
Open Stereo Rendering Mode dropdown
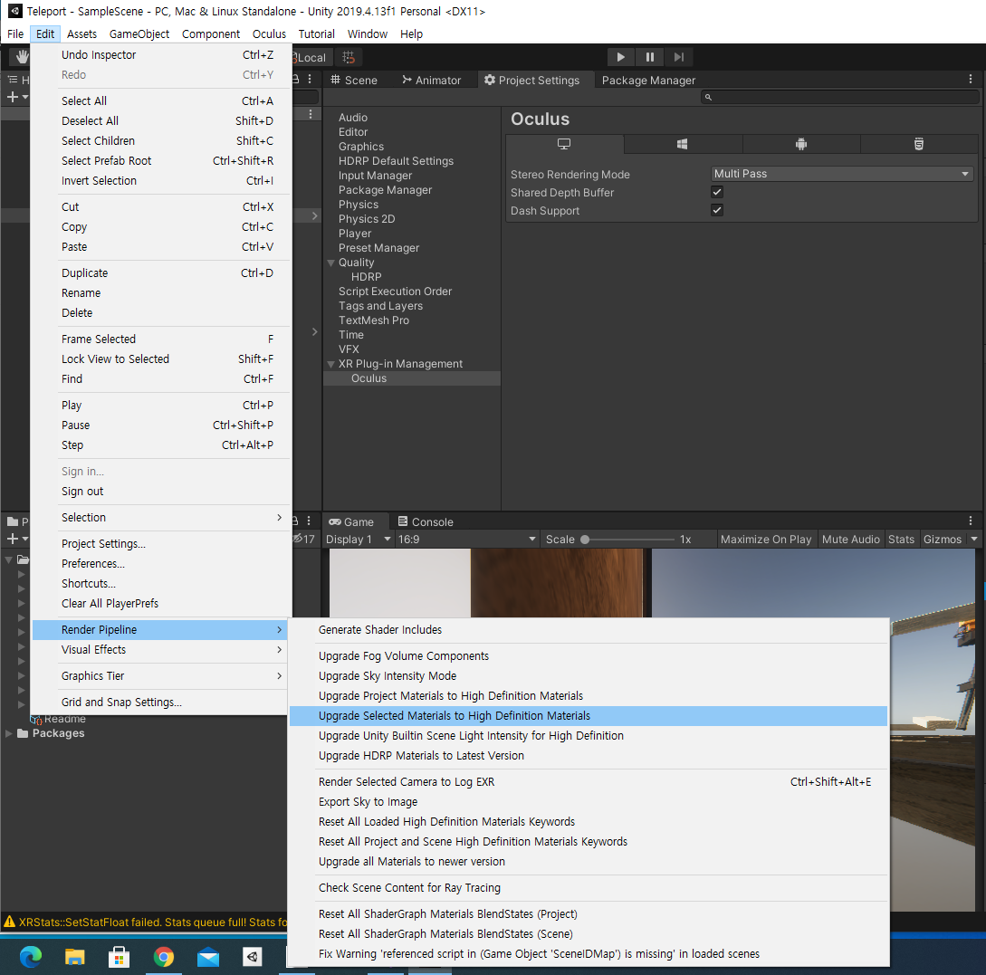click(842, 174)
